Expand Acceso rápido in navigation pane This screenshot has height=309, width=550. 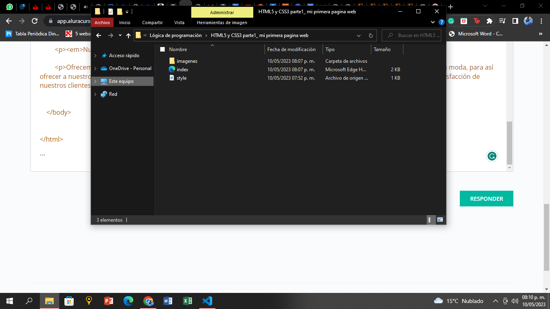[x=95, y=56]
